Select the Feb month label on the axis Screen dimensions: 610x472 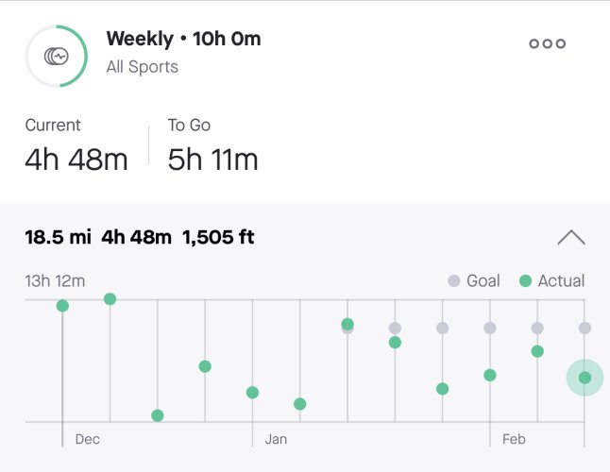(x=514, y=439)
